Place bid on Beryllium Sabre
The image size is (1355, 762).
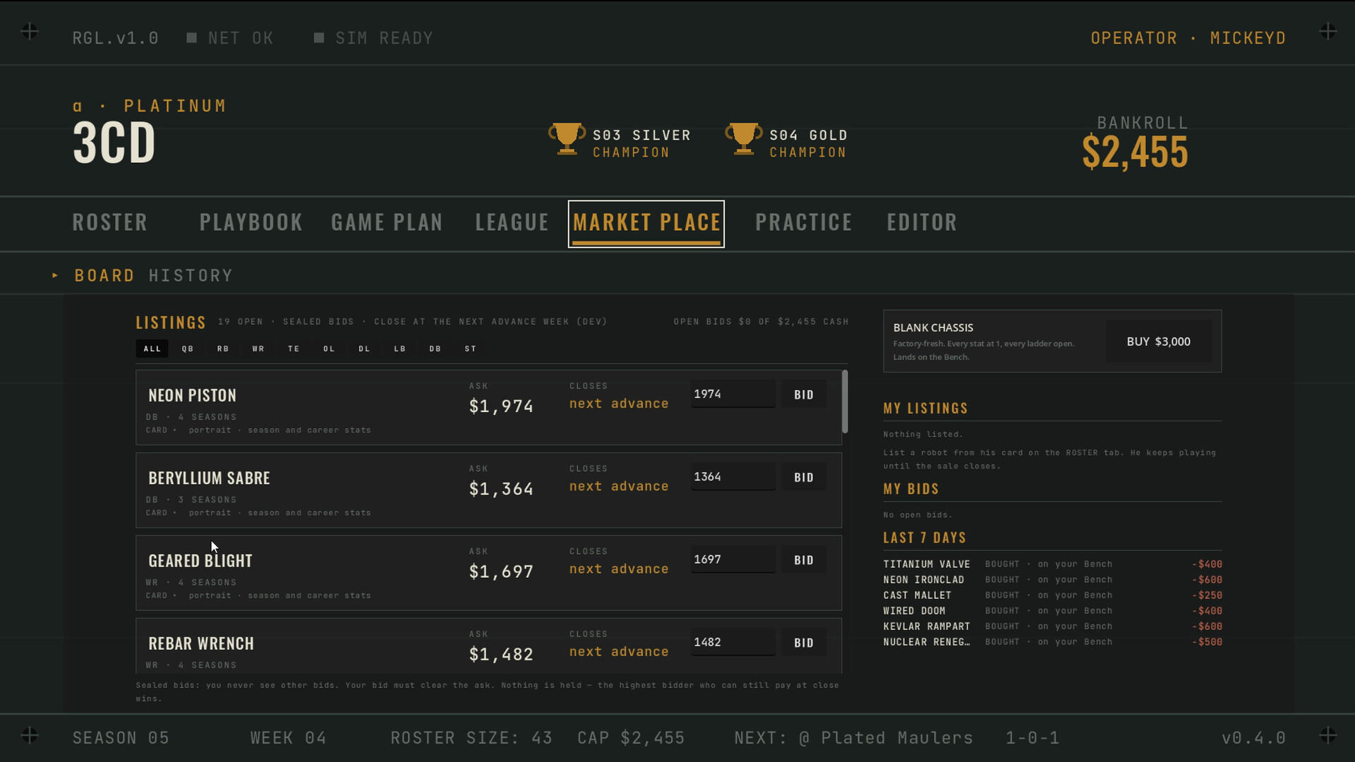(x=804, y=478)
